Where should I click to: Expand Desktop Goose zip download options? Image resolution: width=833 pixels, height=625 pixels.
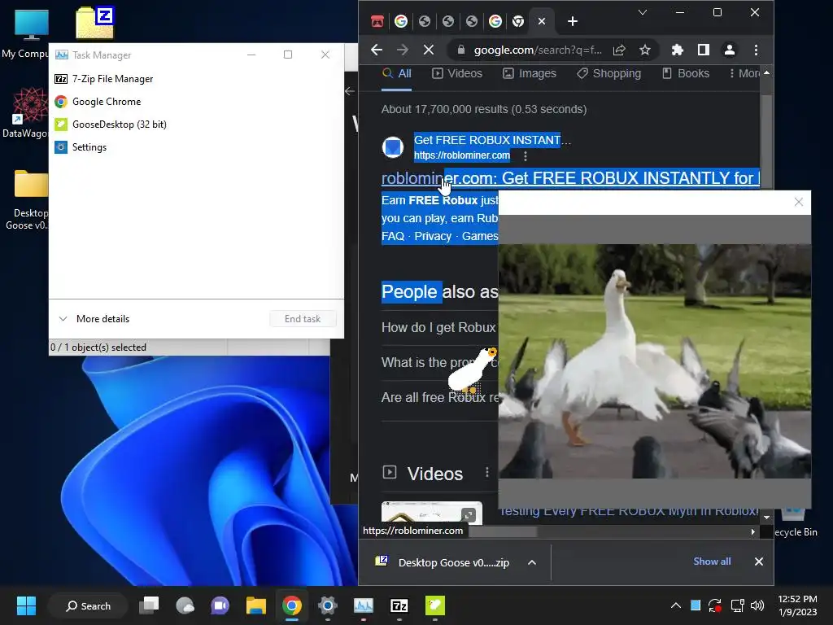click(x=532, y=562)
